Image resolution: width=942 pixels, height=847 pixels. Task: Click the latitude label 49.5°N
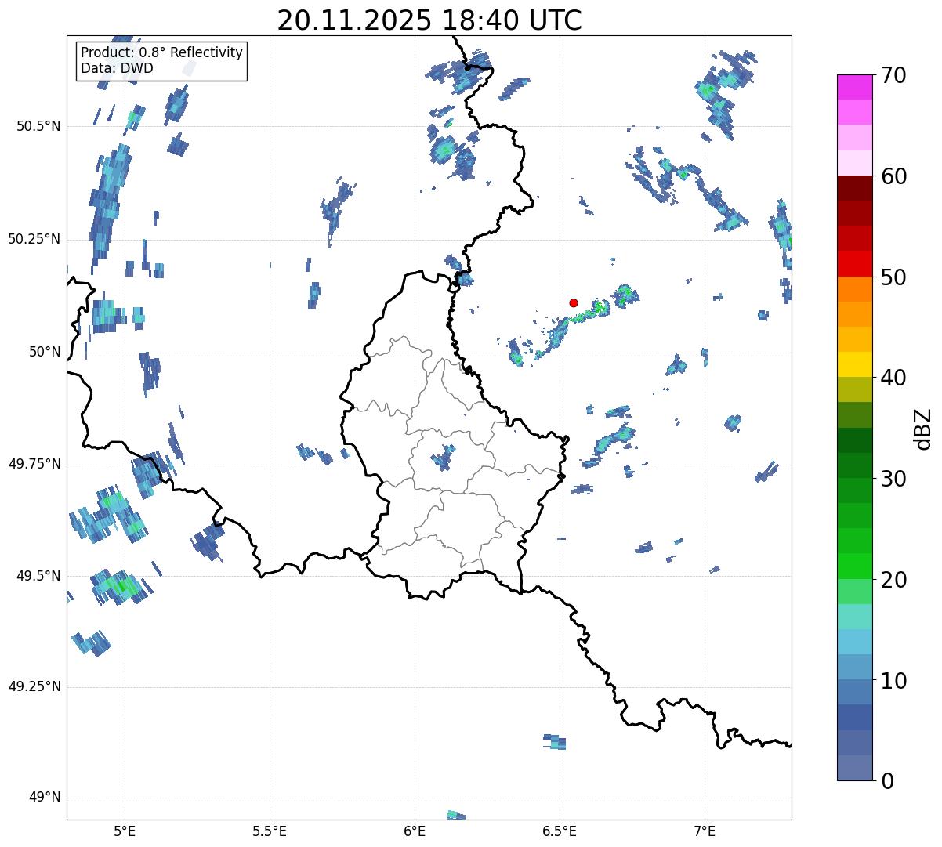point(38,576)
